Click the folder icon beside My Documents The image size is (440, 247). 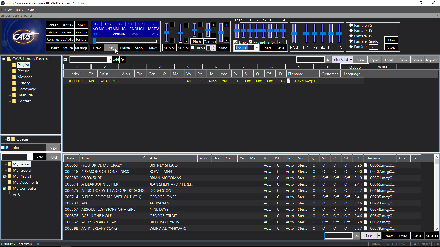[10, 182]
